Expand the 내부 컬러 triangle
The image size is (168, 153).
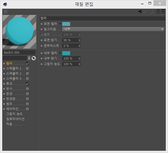(x=60, y=53)
